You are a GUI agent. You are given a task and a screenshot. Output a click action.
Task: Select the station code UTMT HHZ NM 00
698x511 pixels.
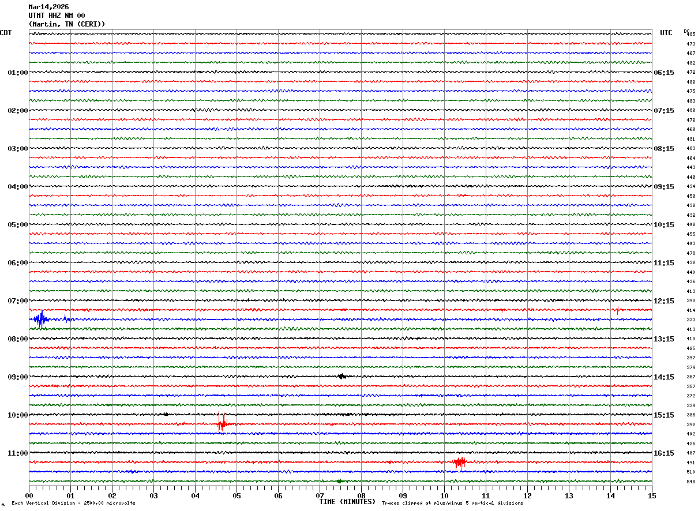[57, 16]
